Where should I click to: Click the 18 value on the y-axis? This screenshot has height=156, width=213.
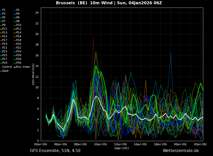coord(37,45)
